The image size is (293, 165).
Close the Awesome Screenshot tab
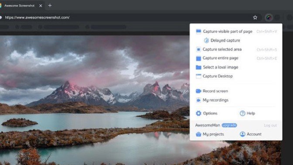(x=41, y=6)
